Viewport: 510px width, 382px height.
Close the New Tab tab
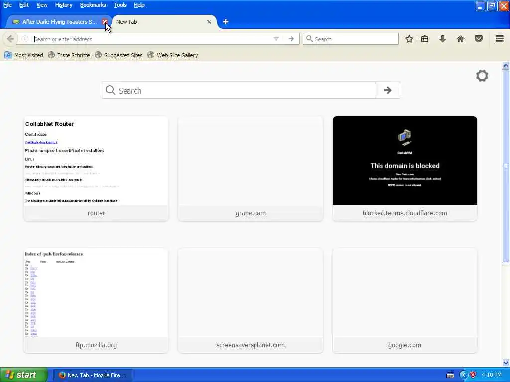[x=209, y=22]
